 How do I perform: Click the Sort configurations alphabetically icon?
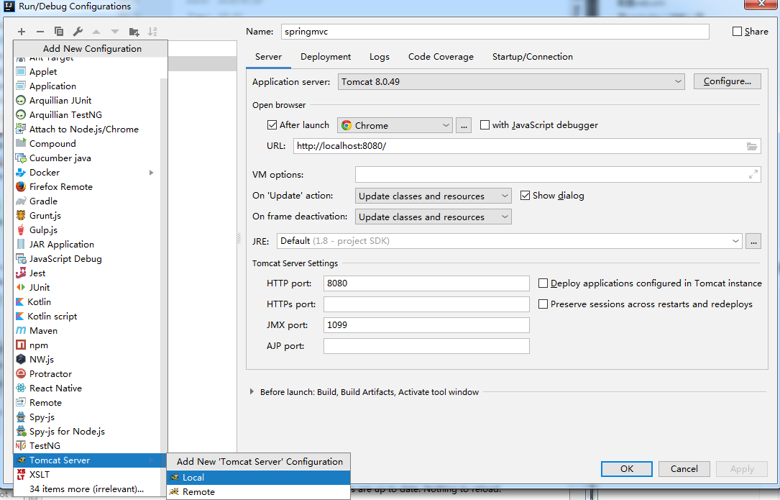[x=152, y=32]
